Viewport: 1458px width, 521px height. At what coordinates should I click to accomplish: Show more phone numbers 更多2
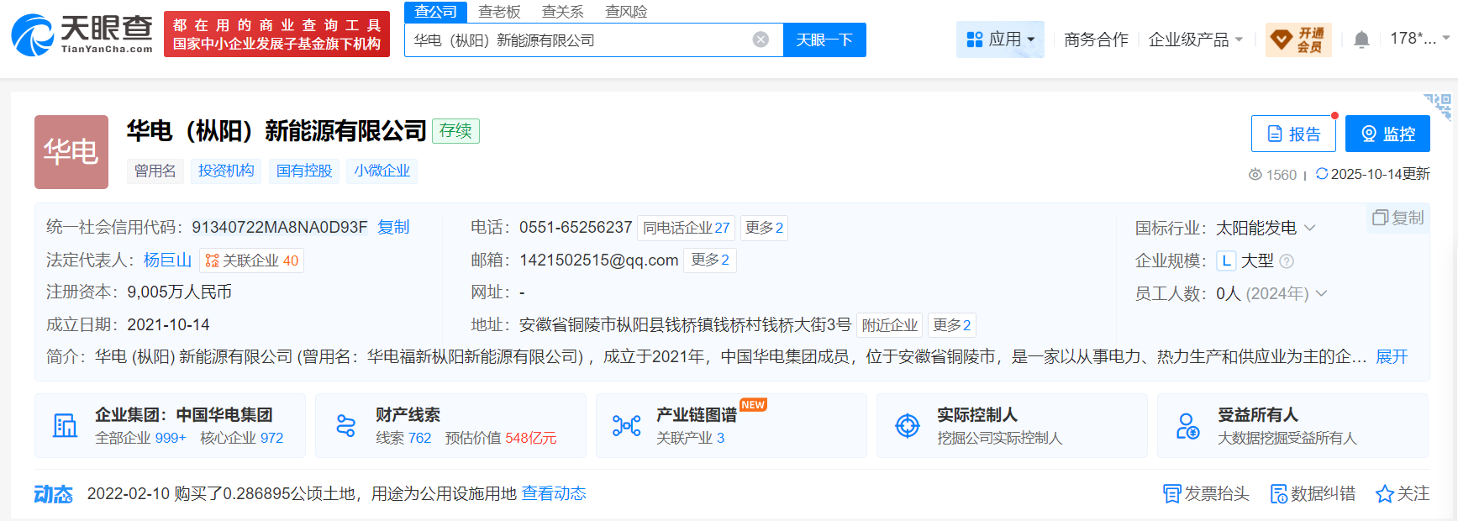coord(764,228)
